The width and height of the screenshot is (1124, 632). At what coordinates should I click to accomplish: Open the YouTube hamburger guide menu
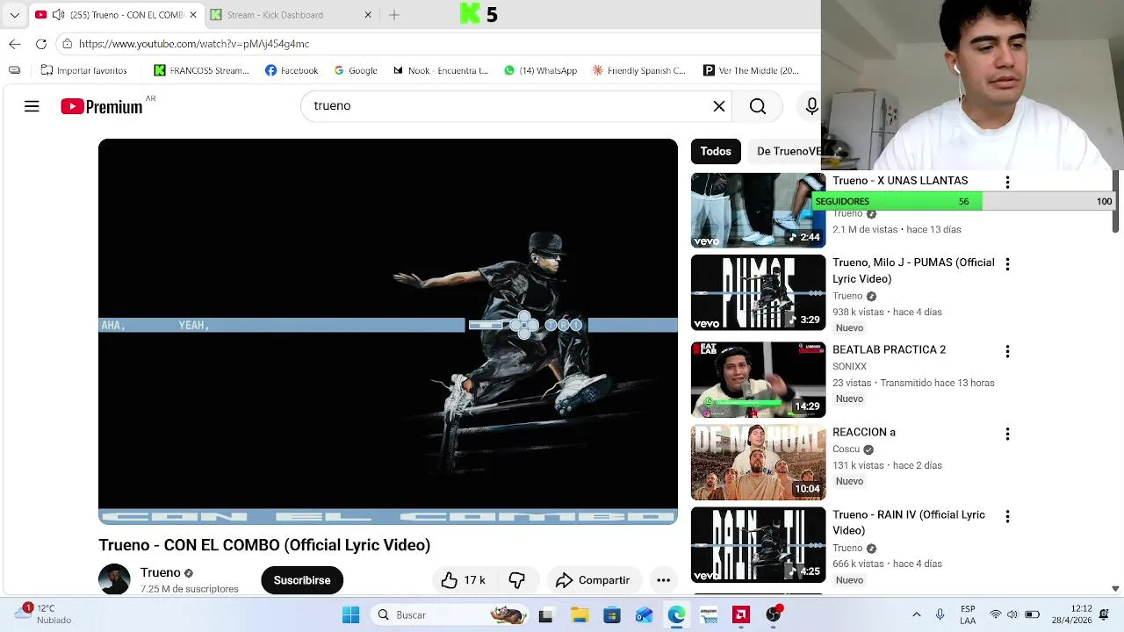(32, 106)
